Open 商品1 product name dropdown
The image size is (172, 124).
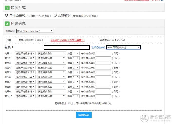(x=52, y=53)
